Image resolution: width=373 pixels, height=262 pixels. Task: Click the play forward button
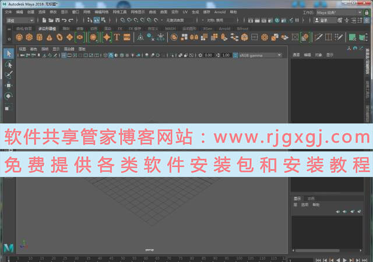click(344, 260)
